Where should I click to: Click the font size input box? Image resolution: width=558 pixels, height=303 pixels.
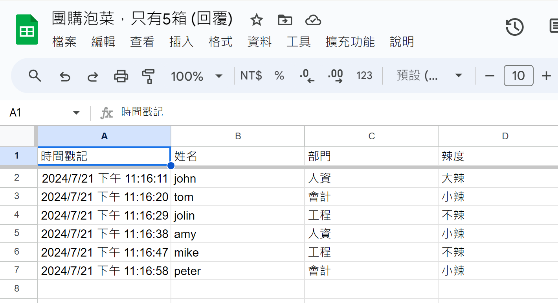(518, 76)
